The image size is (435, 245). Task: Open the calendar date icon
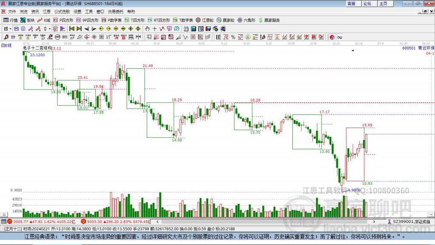(186, 28)
